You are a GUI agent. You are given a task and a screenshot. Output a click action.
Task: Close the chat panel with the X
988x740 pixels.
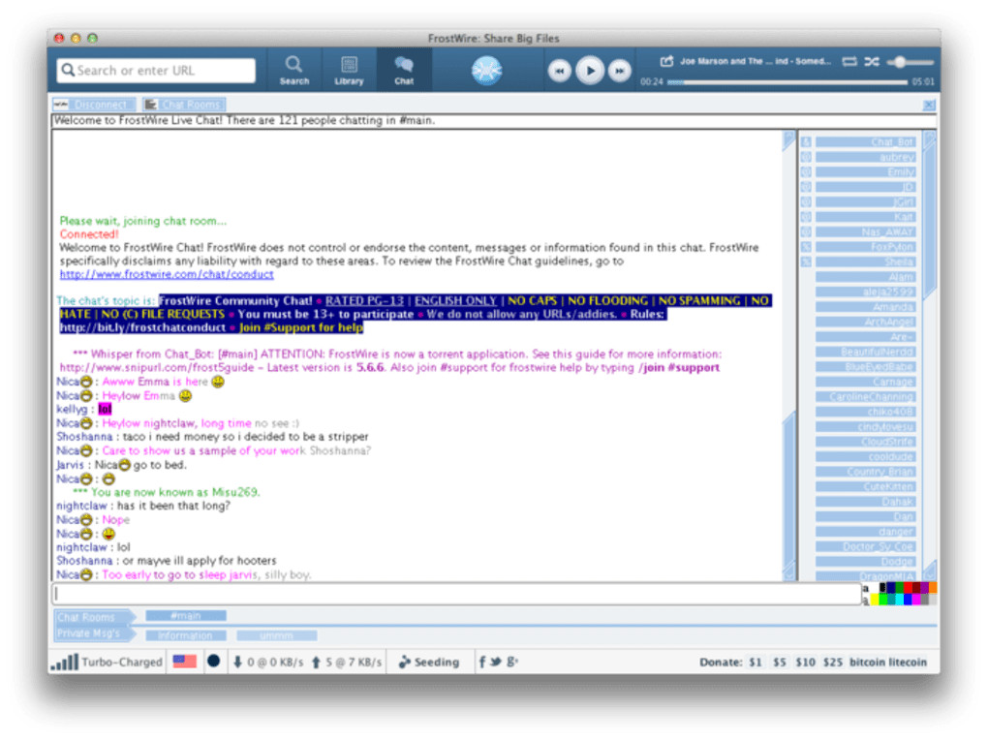point(929,105)
